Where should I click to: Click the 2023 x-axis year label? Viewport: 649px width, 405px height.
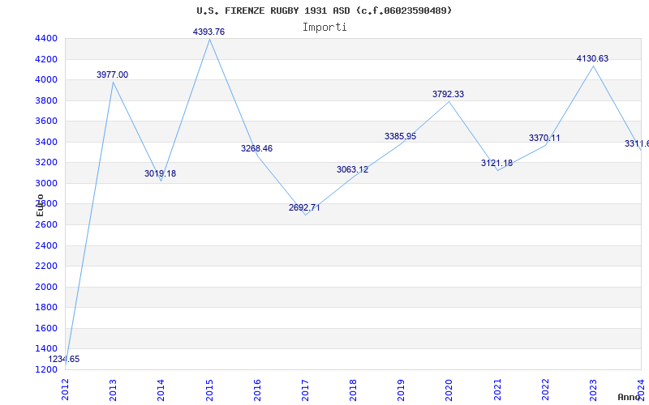593,390
